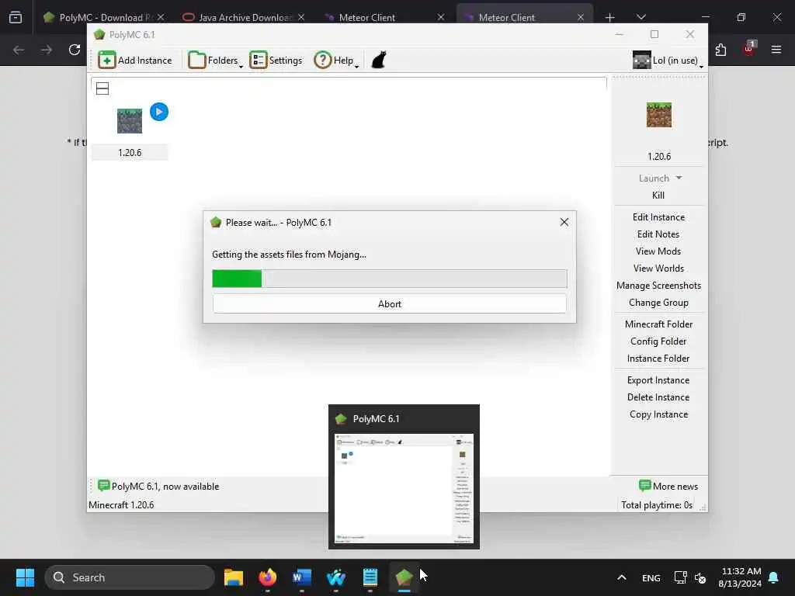Click the black cat icon
The image size is (795, 596).
click(x=379, y=60)
